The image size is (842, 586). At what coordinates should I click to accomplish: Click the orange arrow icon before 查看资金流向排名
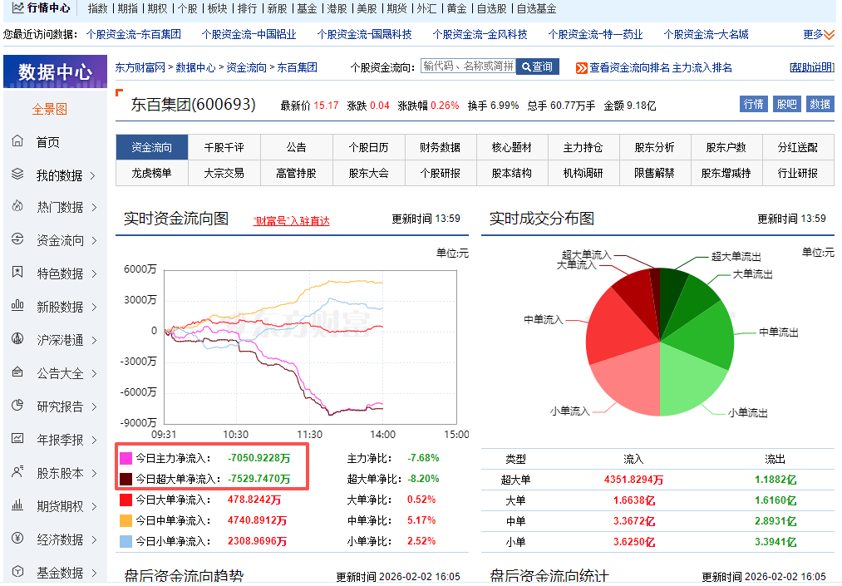pos(582,68)
